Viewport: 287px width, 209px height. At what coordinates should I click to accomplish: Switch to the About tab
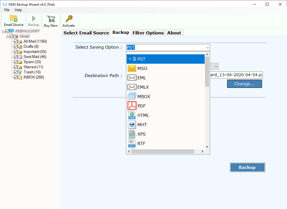174,33
